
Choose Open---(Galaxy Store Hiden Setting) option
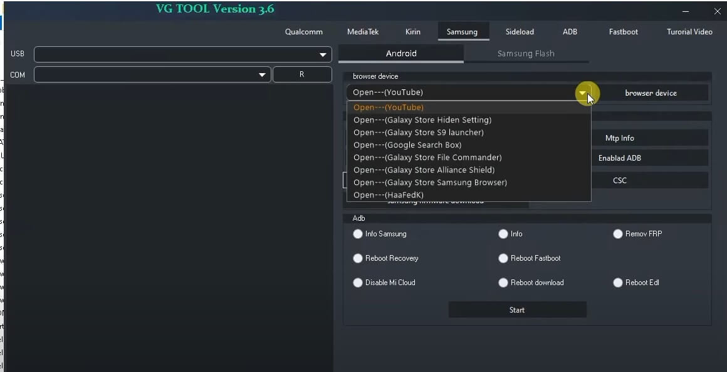pos(422,119)
